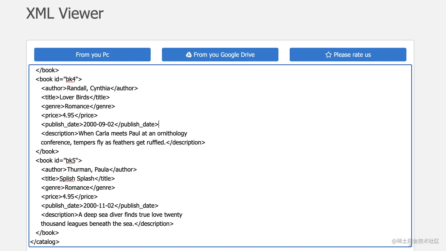Click the line book id="bk5"
This screenshot has height=251, width=446.
point(59,161)
